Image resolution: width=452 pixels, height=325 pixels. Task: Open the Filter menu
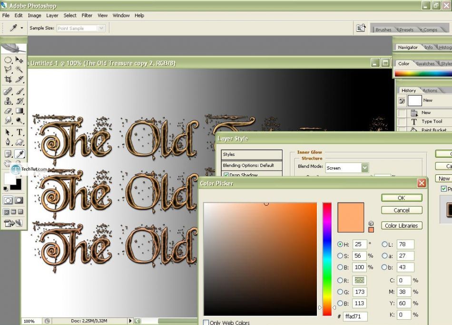[x=87, y=15]
